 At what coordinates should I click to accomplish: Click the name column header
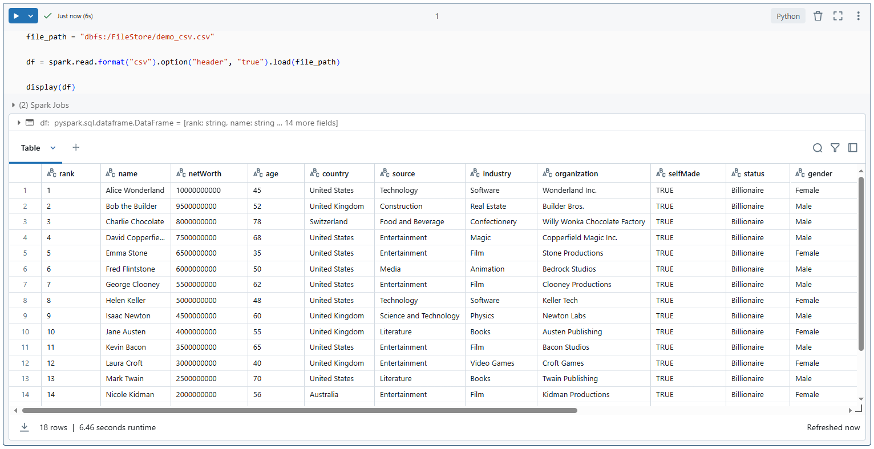pyautogui.click(x=136, y=173)
